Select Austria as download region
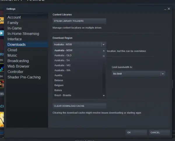175x141 pixels. click(x=78, y=75)
